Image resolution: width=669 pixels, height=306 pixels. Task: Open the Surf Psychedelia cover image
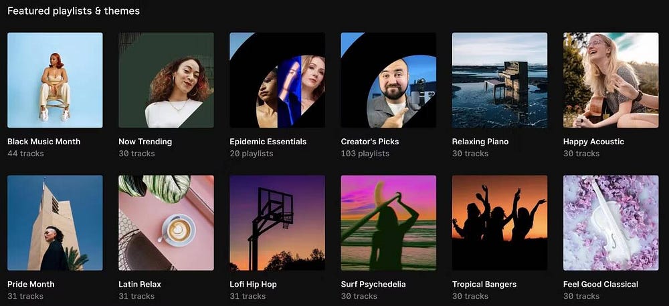coord(388,223)
